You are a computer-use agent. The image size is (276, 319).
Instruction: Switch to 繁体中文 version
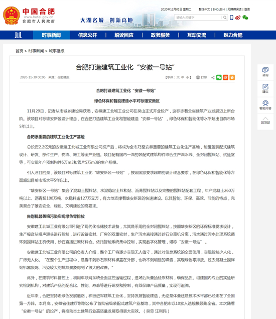click(204, 10)
